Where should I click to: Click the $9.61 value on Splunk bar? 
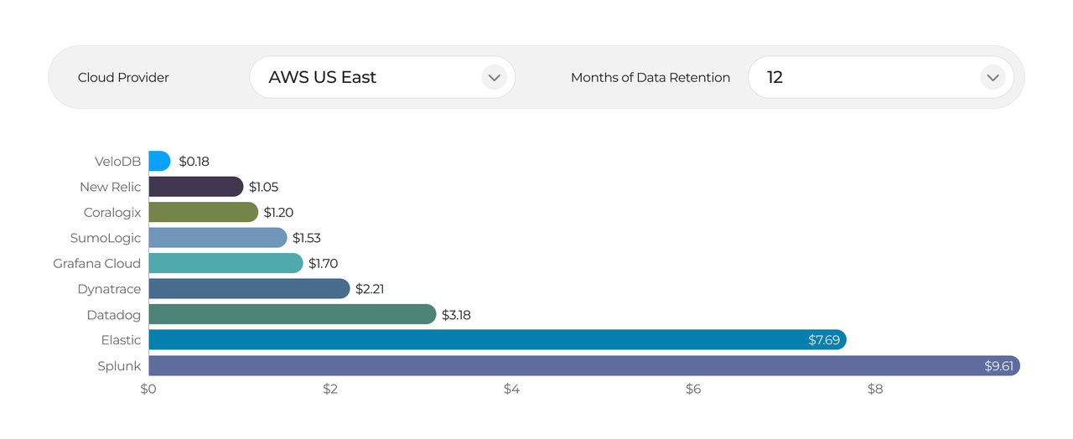point(998,366)
